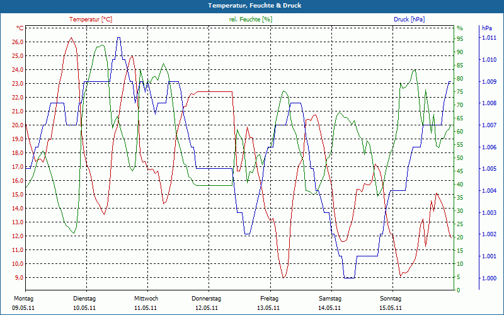The height and width of the screenshot is (315, 504).
Task: Click the 75 humidity axis value
Action: pos(460,92)
